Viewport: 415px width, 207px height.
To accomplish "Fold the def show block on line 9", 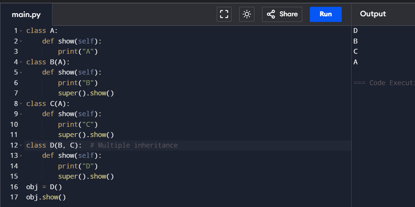I will point(21,114).
